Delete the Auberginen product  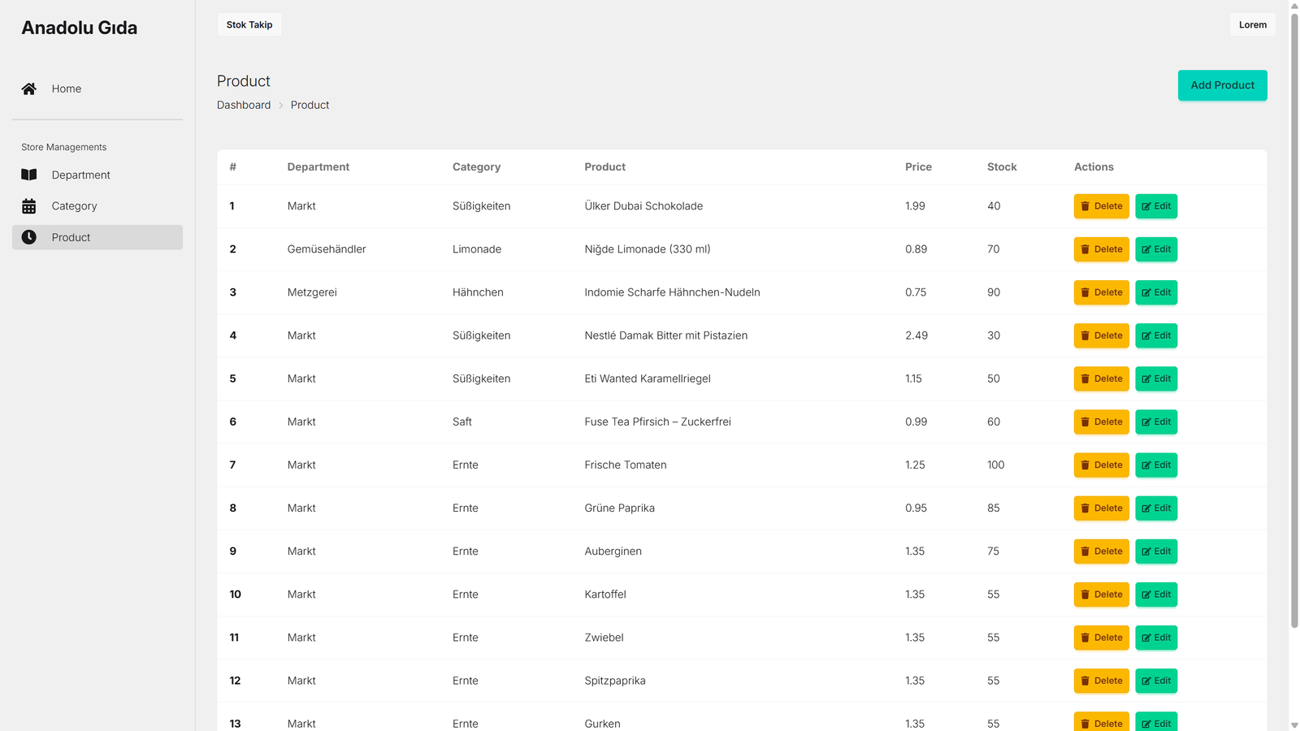coord(1101,551)
